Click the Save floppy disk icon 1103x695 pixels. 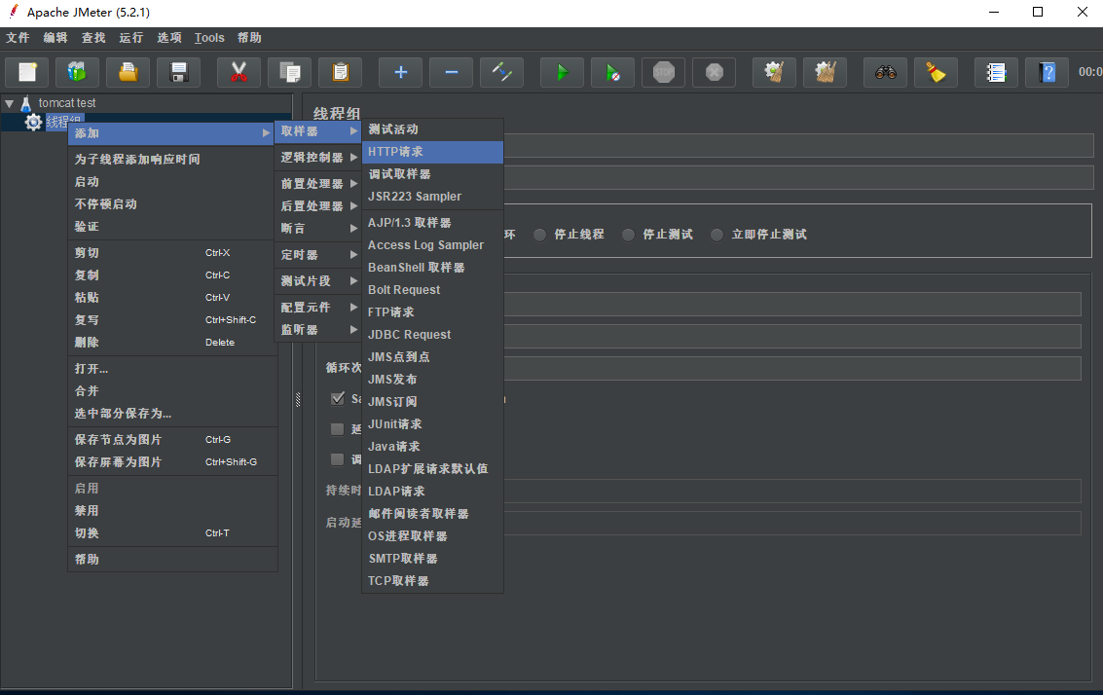pyautogui.click(x=178, y=72)
